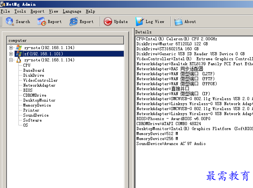The width and height of the screenshot is (253, 188).
Task: Click the About toolbar button label
Action: pyautogui.click(x=190, y=21)
